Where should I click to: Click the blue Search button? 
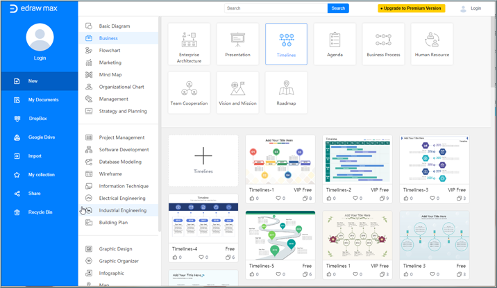pyautogui.click(x=338, y=8)
